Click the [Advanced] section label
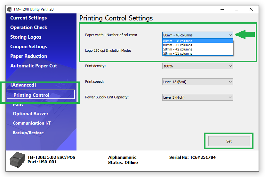The height and width of the screenshot is (177, 265). tap(23, 85)
